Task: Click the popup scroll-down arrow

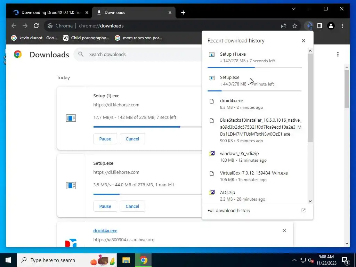Action: [310, 201]
